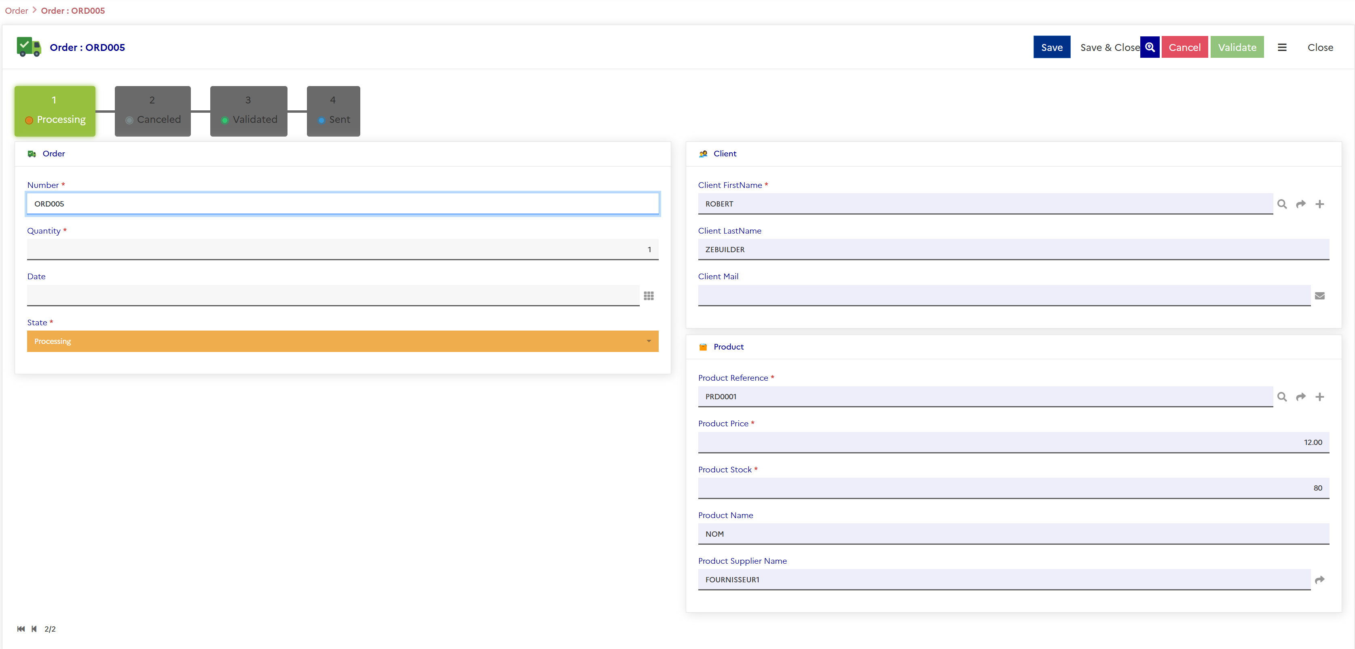The height and width of the screenshot is (649, 1355).
Task: Click the magnifier icon beside Save & Close
Action: click(1150, 47)
